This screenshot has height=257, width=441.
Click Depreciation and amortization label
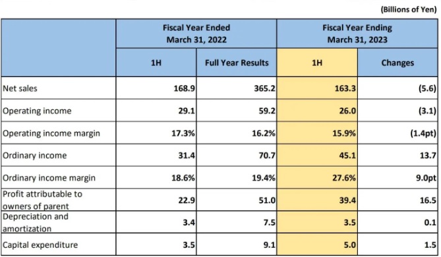(x=36, y=222)
